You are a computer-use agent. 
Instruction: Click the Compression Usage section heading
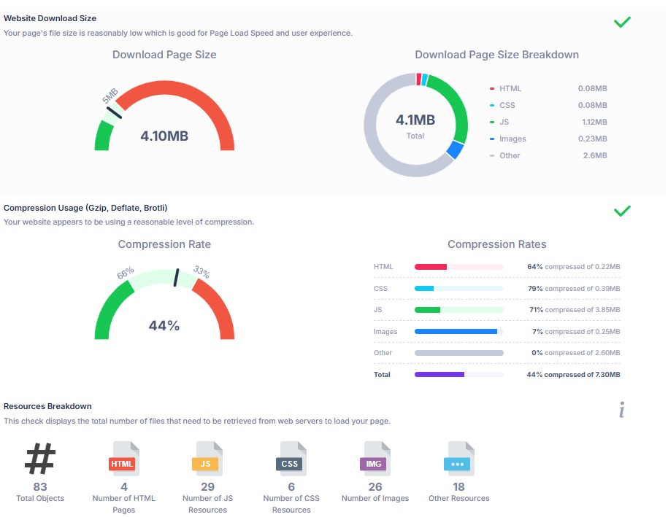click(x=85, y=208)
